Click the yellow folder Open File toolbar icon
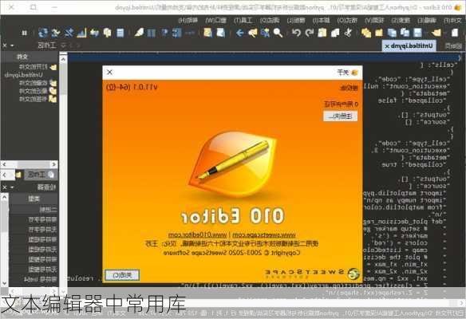Screen dimensions: 466x319 tap(436, 33)
